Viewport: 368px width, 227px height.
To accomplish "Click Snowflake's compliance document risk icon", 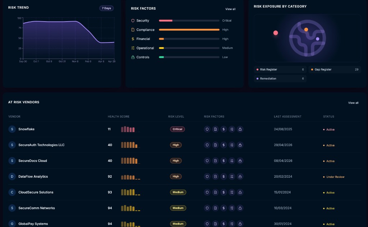I will tap(215, 129).
